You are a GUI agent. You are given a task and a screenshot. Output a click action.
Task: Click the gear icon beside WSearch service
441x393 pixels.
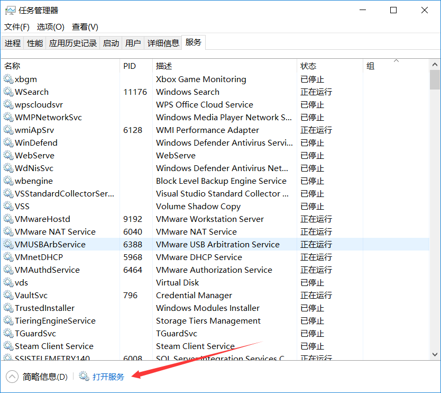coord(8,92)
